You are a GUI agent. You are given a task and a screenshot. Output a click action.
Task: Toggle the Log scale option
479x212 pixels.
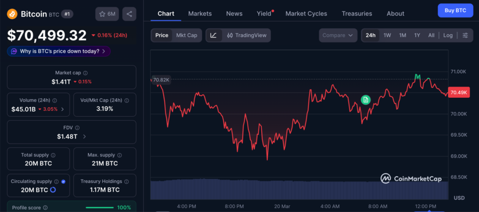[448, 35]
